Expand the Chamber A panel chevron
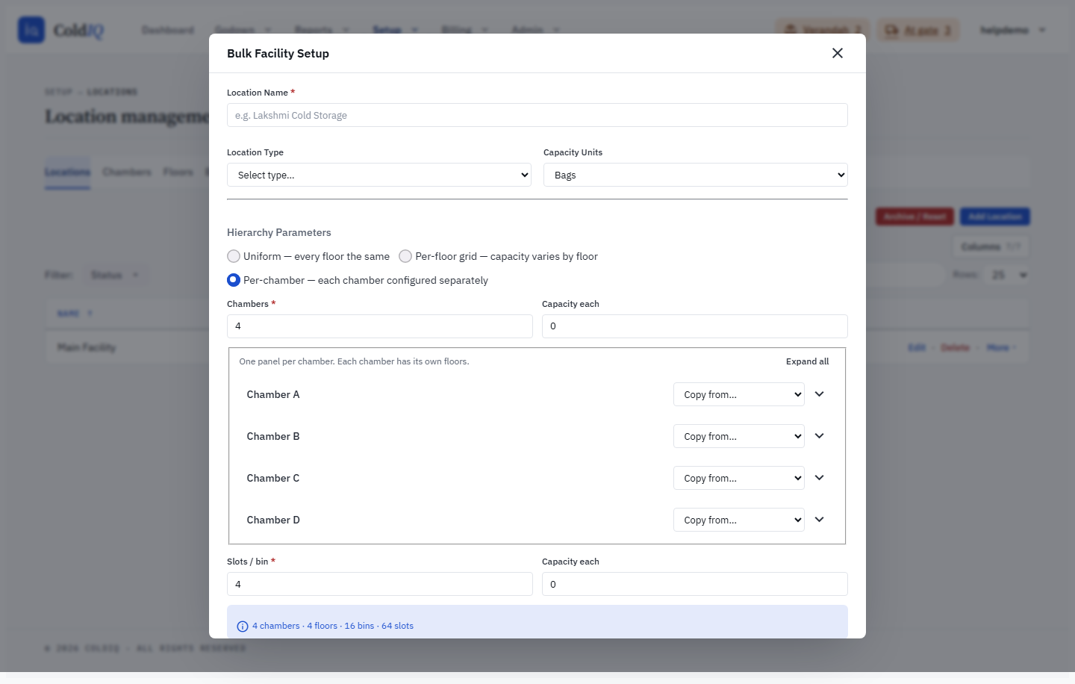The image size is (1075, 684). [x=819, y=394]
